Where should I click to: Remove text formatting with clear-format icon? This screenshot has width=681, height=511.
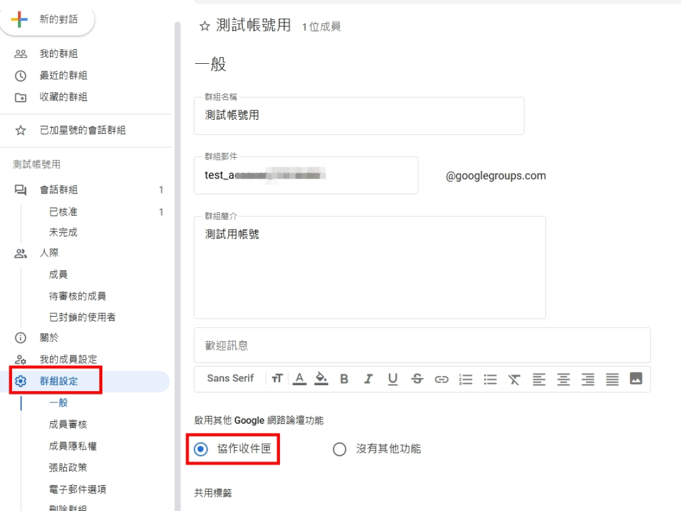[514, 379]
